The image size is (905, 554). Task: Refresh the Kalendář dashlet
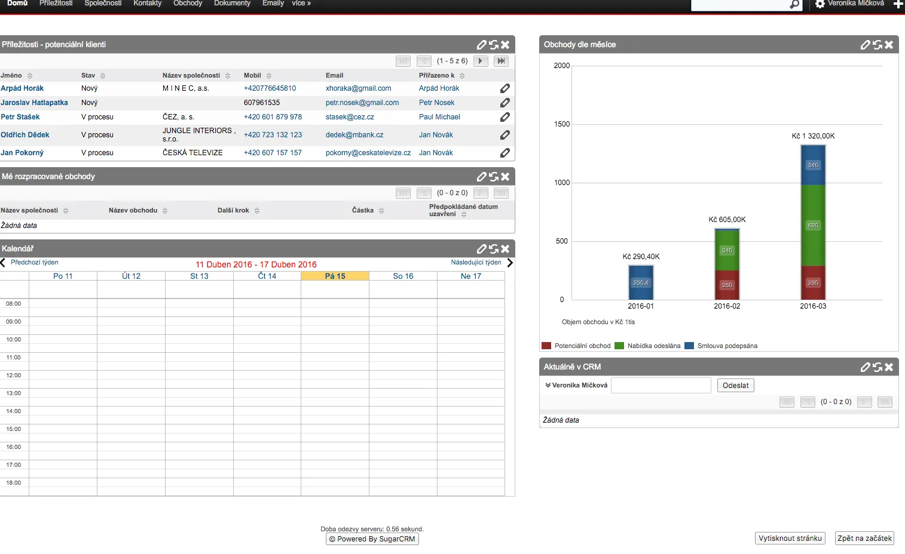point(494,249)
